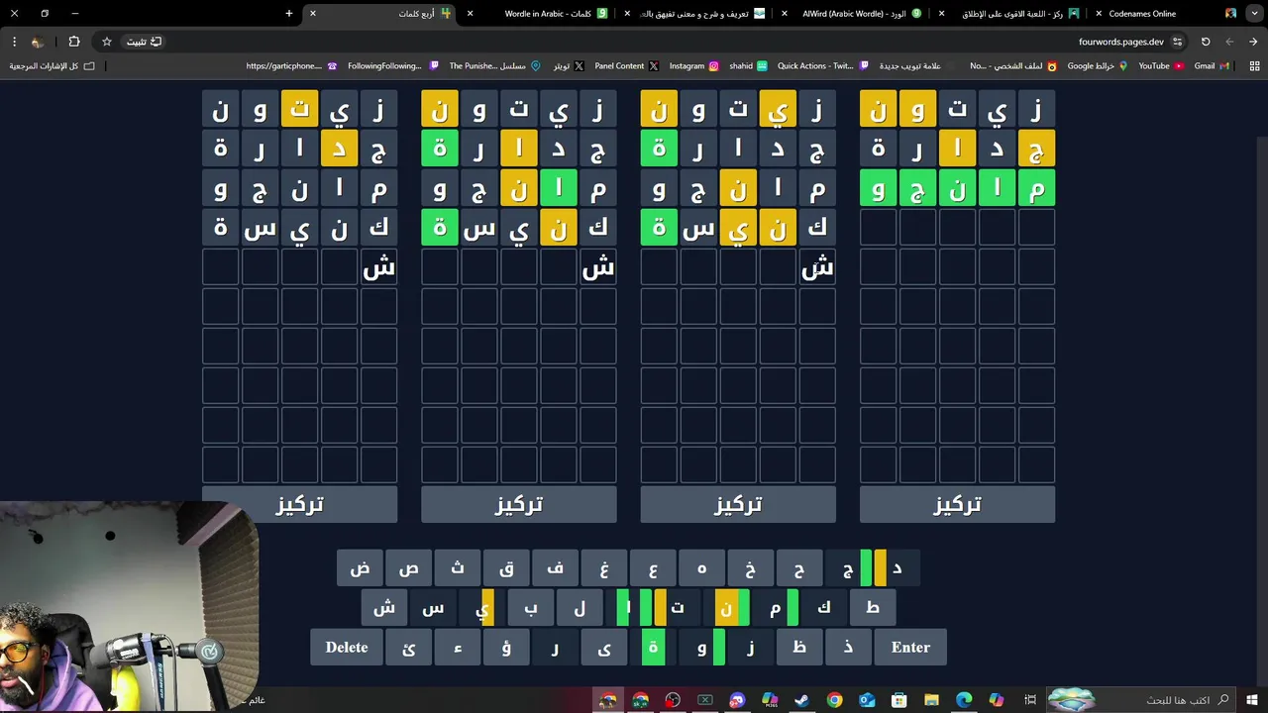Tap the ش key on the keyboard

pos(384,608)
